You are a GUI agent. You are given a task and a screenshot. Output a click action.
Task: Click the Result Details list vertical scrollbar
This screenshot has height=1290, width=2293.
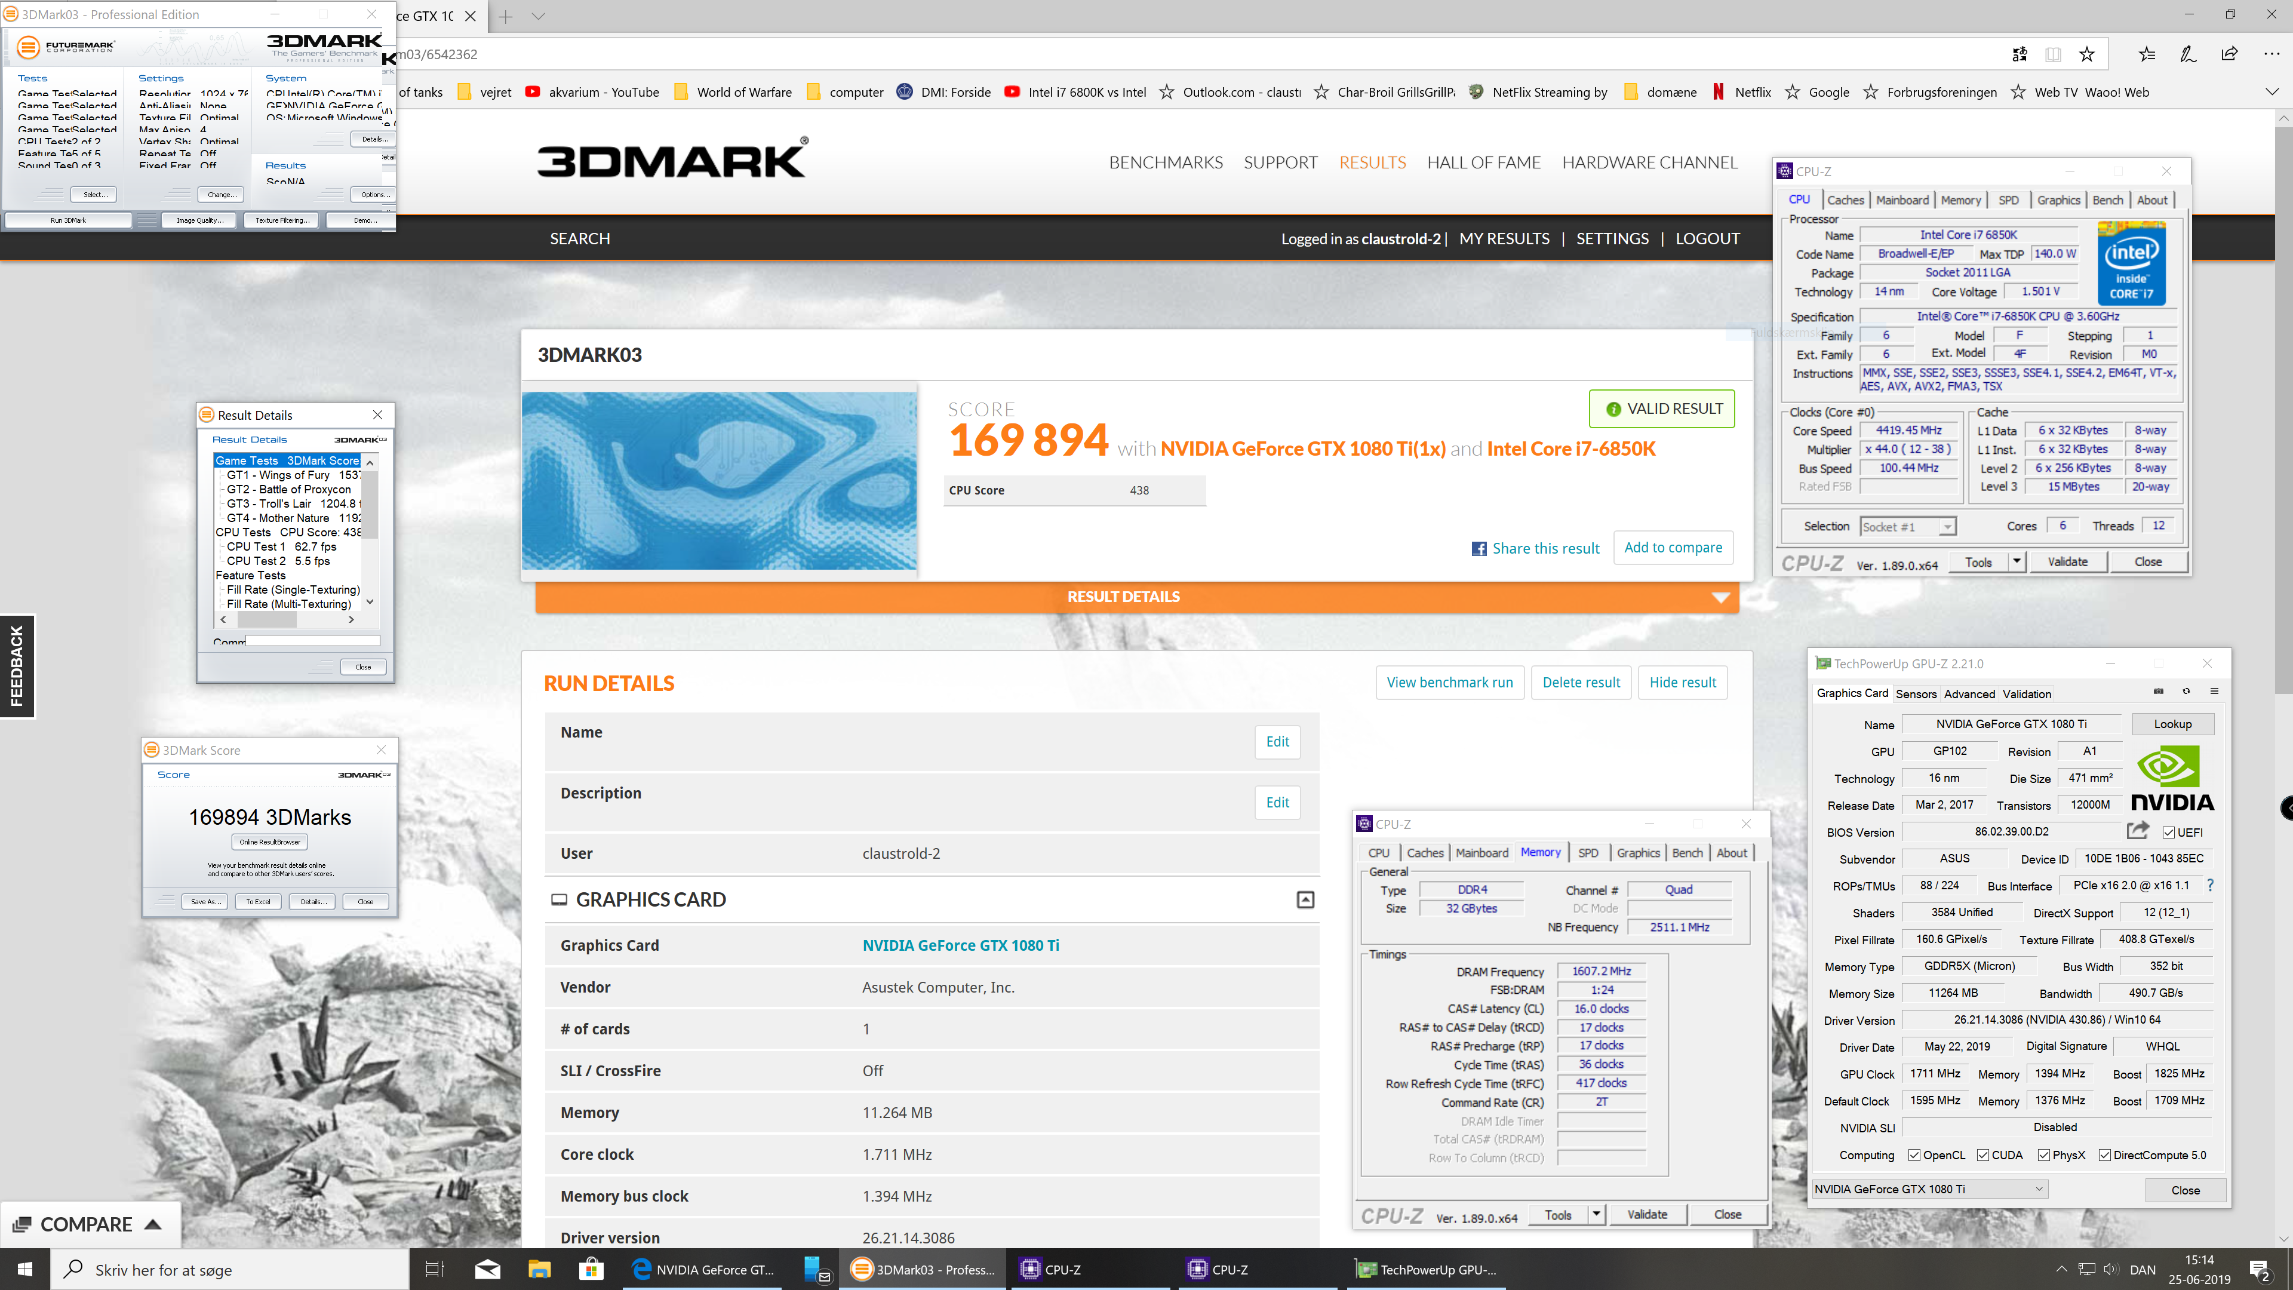tap(370, 532)
